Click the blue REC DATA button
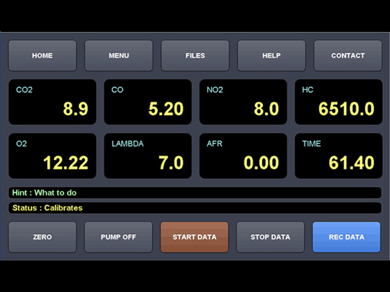Screen dimensions: 390x292 (x=346, y=237)
